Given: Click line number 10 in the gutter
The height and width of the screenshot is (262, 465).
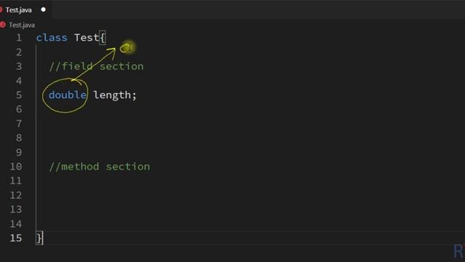Looking at the screenshot, I should coord(16,167).
